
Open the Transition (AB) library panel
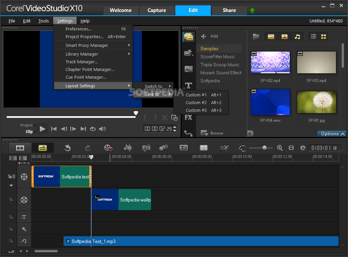pyautogui.click(x=189, y=69)
